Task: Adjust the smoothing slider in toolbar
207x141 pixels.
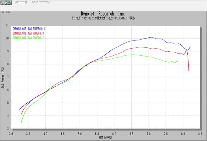Action: click(44, 2)
